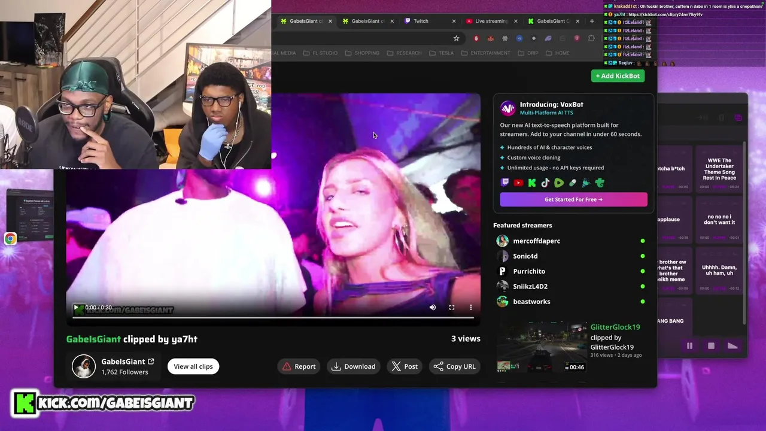Switch to the Twitch browser tab
766x431 pixels.
pyautogui.click(x=430, y=21)
